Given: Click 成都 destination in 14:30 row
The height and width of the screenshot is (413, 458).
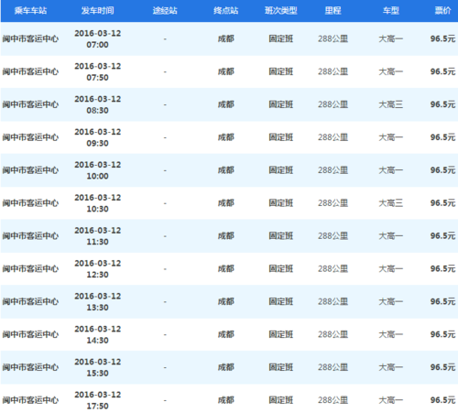Looking at the screenshot, I should click(x=226, y=334).
